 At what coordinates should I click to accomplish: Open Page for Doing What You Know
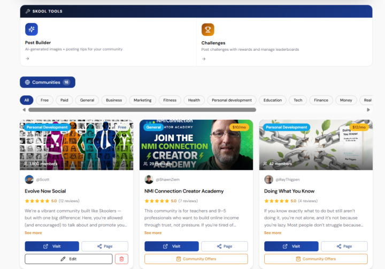(344, 247)
